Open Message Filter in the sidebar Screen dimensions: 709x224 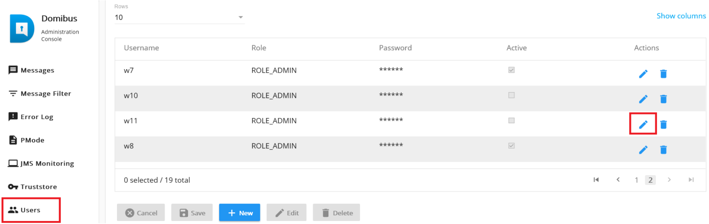click(40, 94)
